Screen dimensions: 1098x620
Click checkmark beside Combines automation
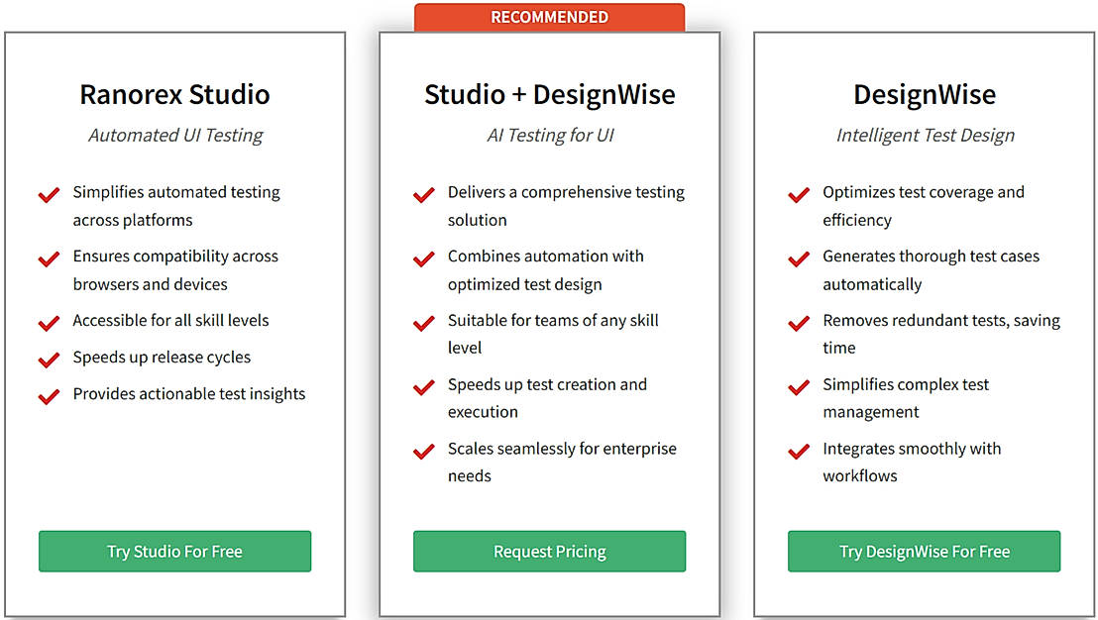click(424, 259)
